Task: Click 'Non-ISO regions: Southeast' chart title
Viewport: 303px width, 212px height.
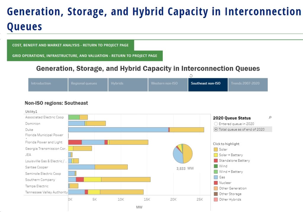Action: (56, 103)
